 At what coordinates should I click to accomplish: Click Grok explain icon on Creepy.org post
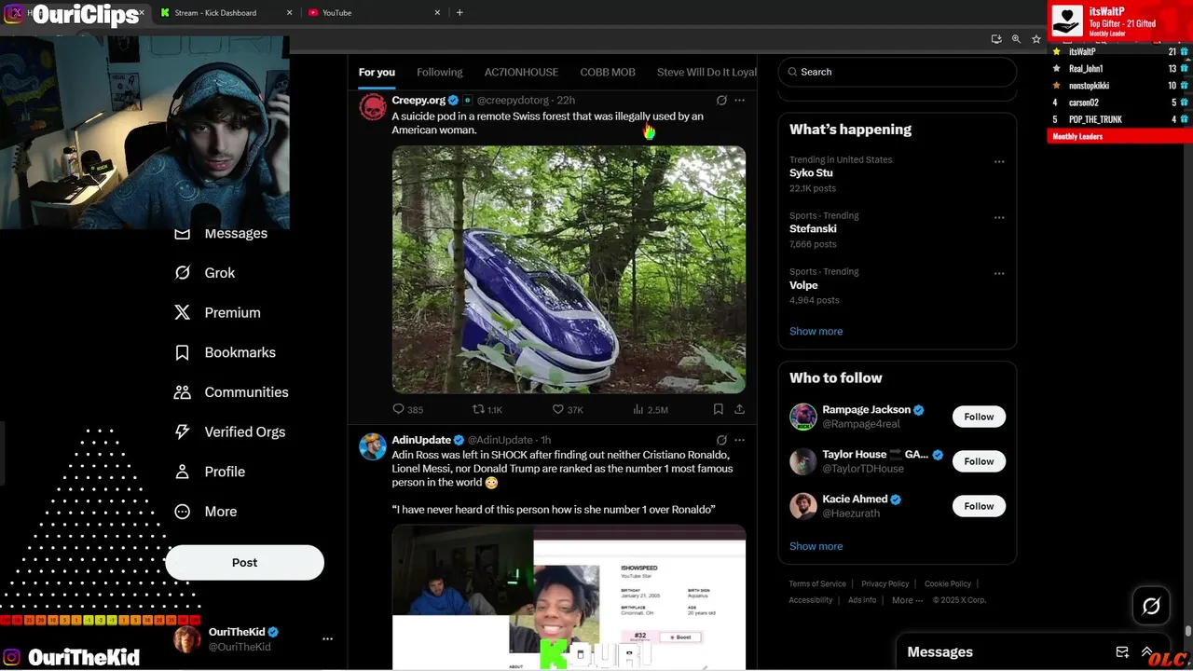(x=721, y=100)
